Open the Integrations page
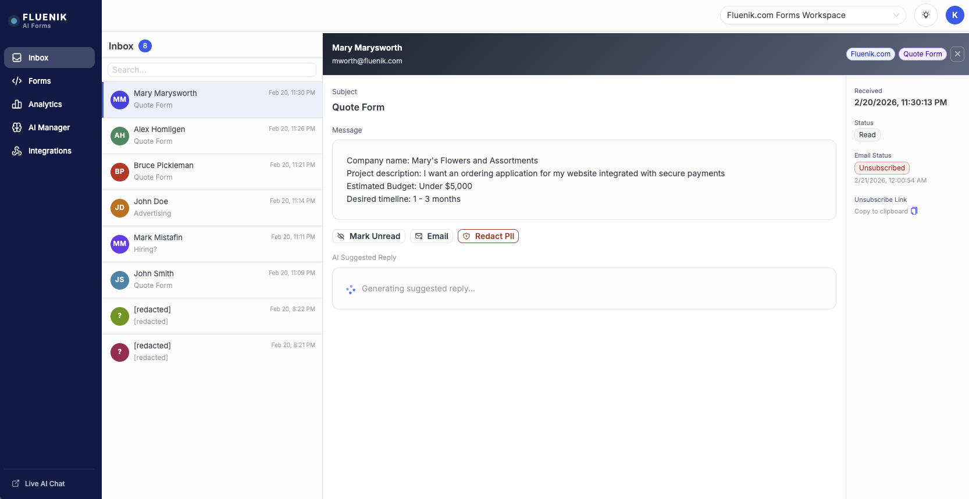 [x=49, y=151]
